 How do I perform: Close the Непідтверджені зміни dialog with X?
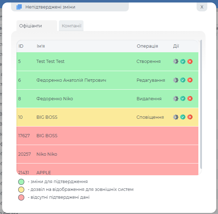tap(202, 7)
